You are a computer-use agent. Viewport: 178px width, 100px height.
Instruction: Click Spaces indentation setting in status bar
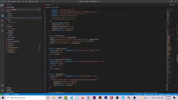click(x=146, y=94)
